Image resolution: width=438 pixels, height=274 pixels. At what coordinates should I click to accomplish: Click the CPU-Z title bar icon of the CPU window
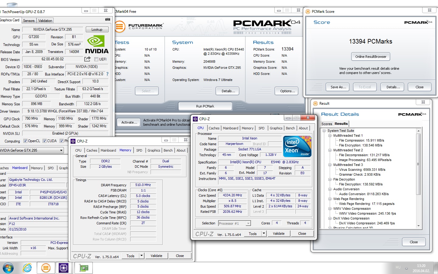click(195, 119)
